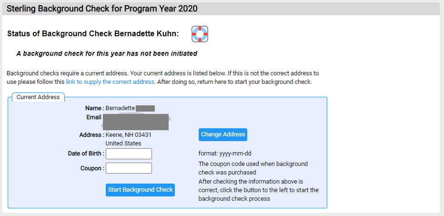
Task: Click the Coupon label
Action: (x=92, y=168)
